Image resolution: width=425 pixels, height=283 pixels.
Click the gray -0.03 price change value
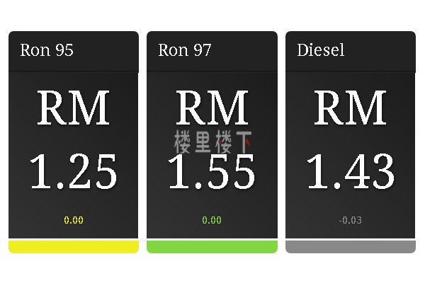tap(350, 220)
